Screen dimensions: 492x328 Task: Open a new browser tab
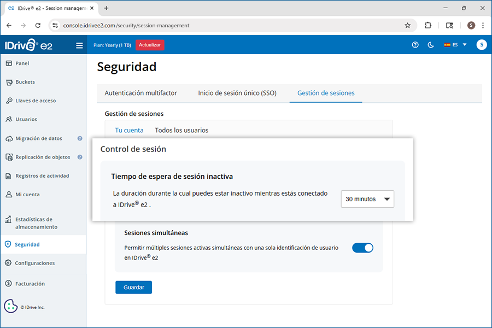(107, 8)
